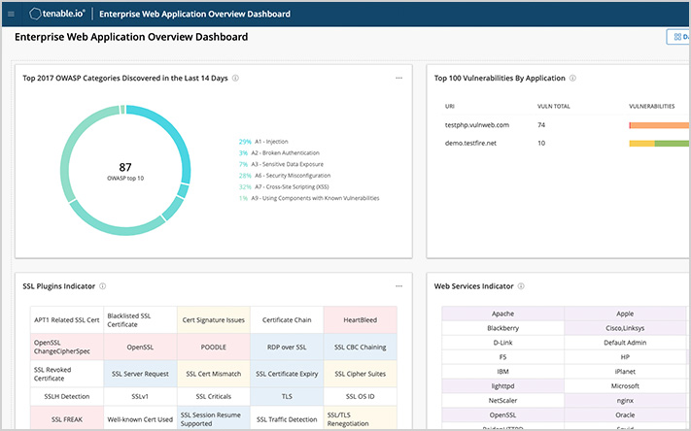Screen dimensions: 691x431
Task: Click the tenable.io logo
Action: (x=57, y=14)
